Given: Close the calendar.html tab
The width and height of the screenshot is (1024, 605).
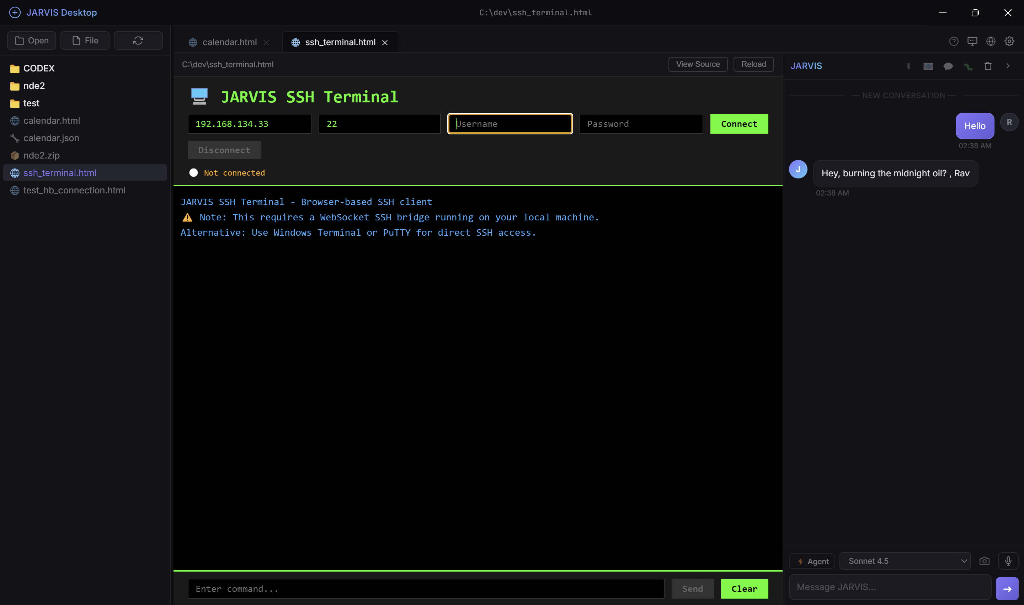Looking at the screenshot, I should click(x=266, y=42).
